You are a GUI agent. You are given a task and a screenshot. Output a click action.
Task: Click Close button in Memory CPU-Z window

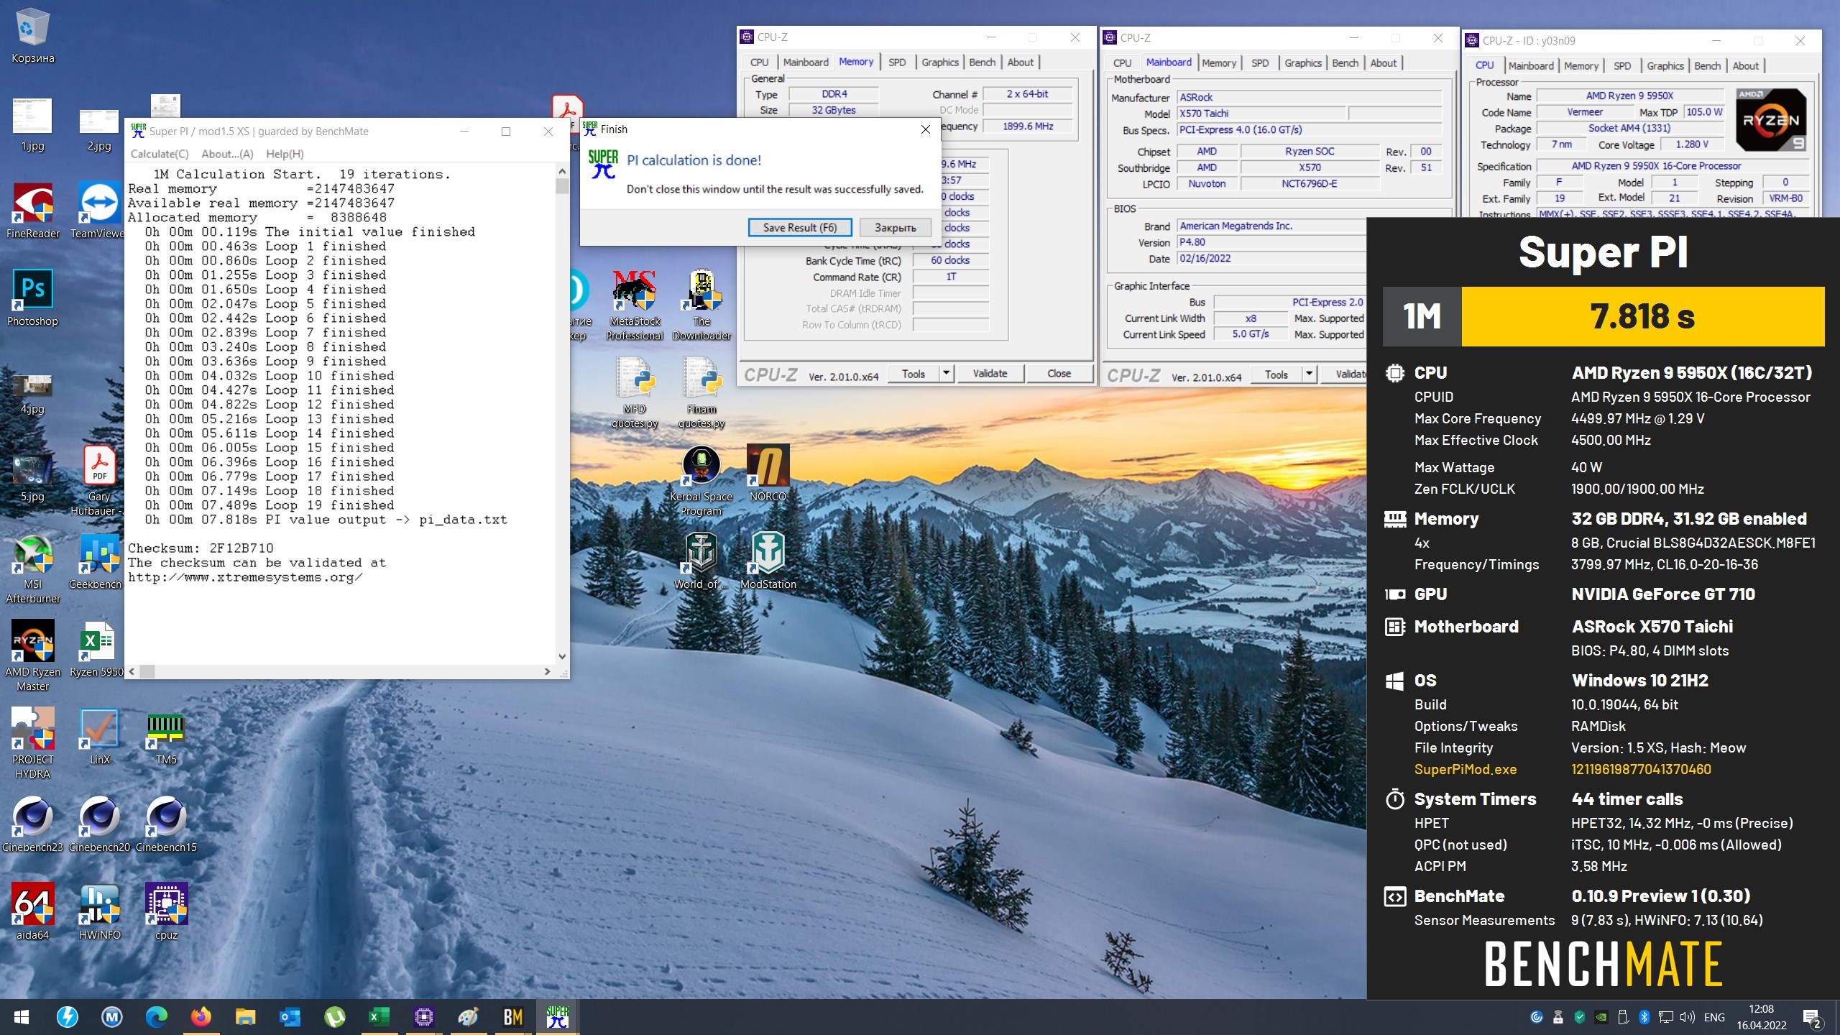click(1059, 374)
